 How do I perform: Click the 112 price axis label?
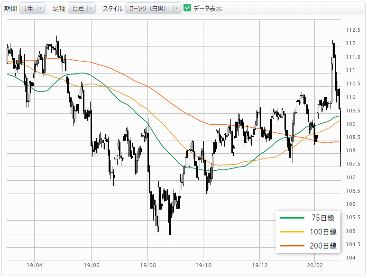click(x=350, y=43)
